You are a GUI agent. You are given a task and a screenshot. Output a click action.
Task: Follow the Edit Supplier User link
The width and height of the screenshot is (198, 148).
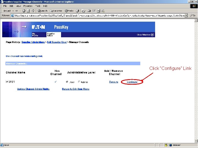pos(57,42)
